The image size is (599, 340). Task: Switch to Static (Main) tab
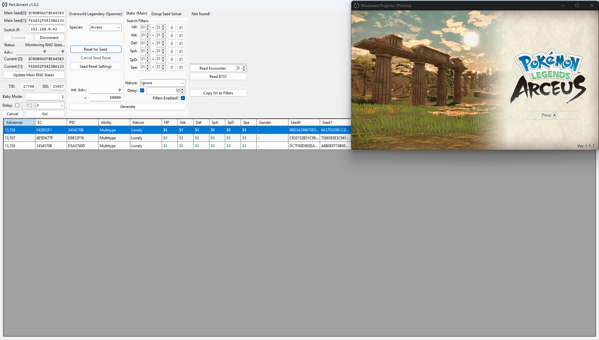coord(137,13)
